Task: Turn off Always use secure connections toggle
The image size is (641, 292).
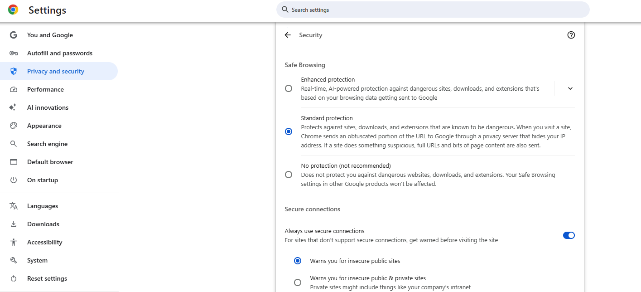Action: (x=569, y=235)
